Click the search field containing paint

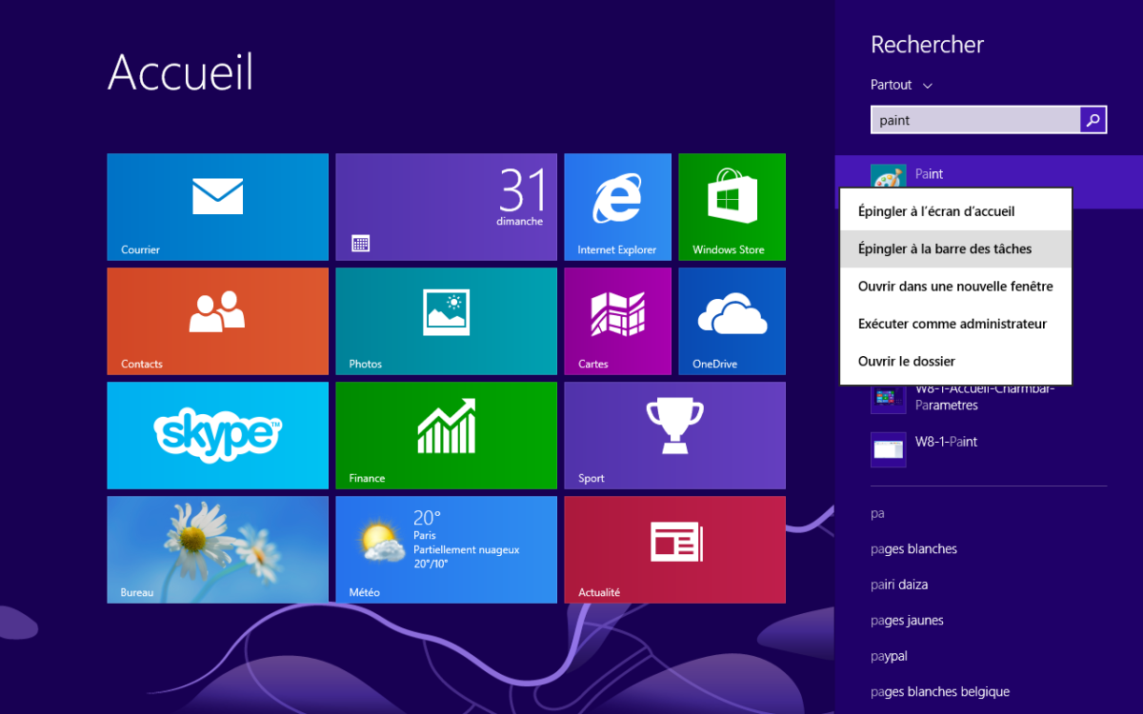[x=975, y=120]
